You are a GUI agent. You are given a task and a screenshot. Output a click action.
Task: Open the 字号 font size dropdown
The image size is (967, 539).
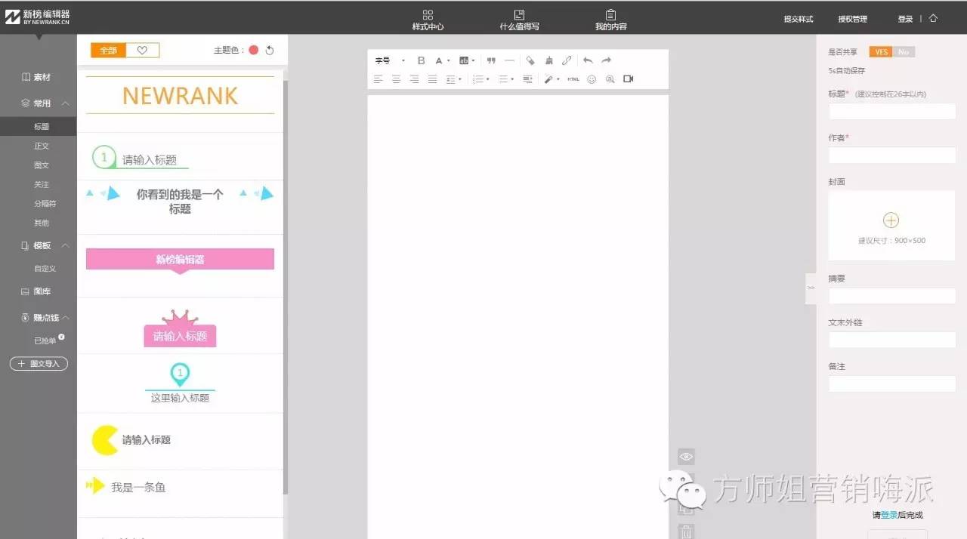pos(389,60)
